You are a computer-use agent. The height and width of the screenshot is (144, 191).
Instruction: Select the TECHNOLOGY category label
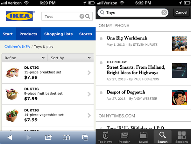pyautogui.click(x=117, y=62)
